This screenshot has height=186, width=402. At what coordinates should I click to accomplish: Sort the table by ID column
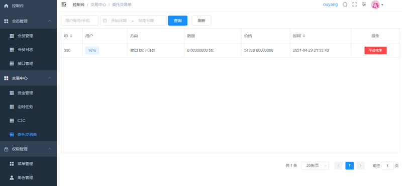tap(71, 36)
